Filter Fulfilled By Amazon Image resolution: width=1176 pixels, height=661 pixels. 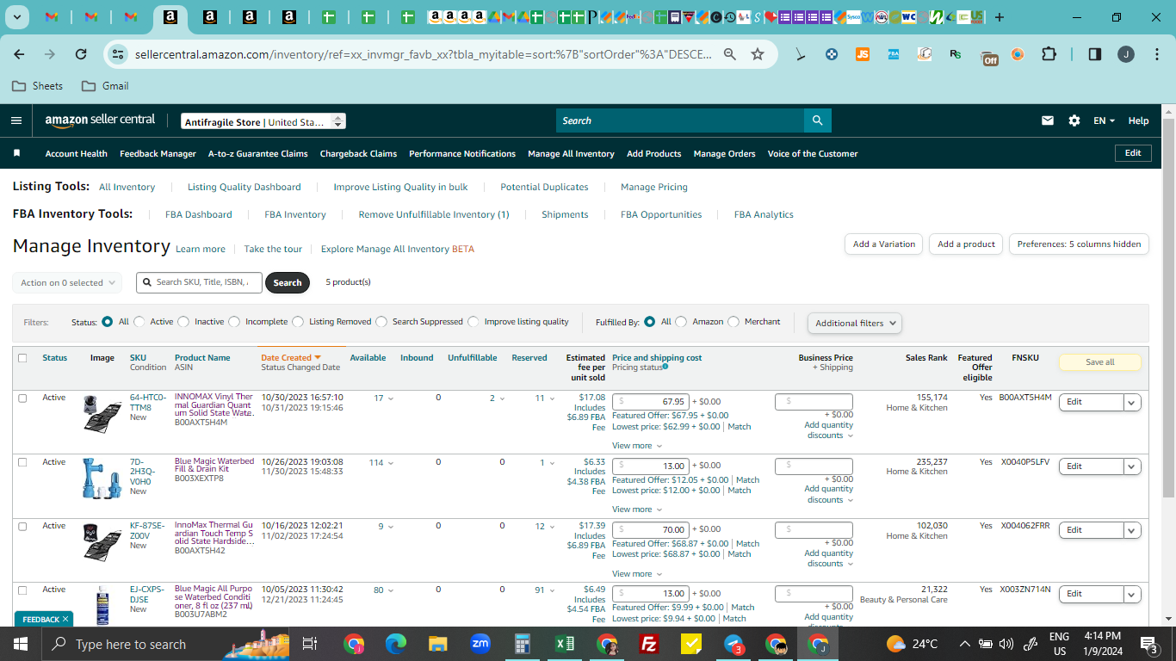[681, 322]
